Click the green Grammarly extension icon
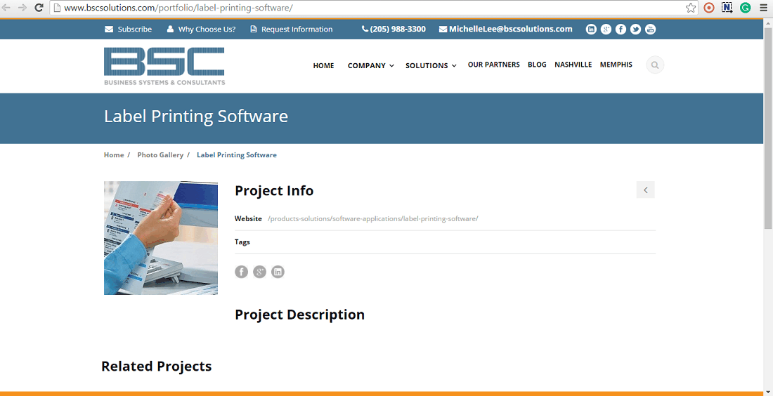Screen dimensions: 773x396 point(745,8)
